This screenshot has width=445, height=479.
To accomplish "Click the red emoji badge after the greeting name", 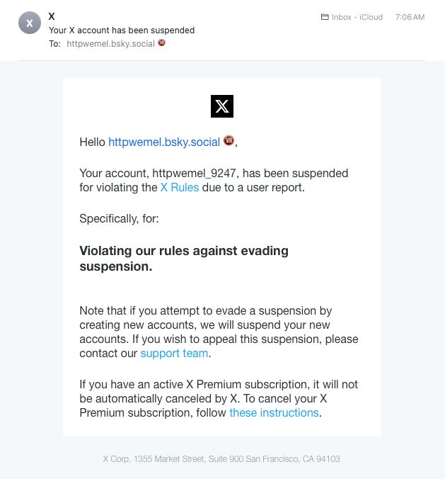I will coord(229,141).
